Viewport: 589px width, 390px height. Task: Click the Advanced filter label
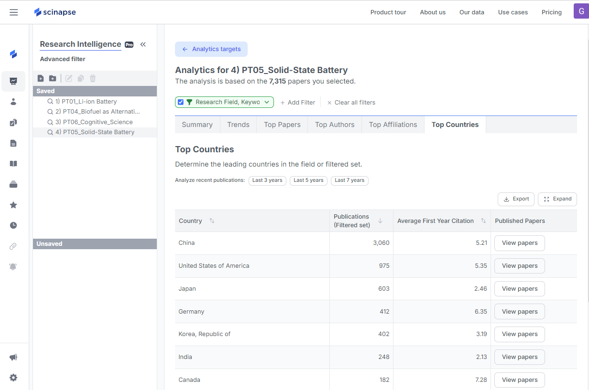(63, 59)
